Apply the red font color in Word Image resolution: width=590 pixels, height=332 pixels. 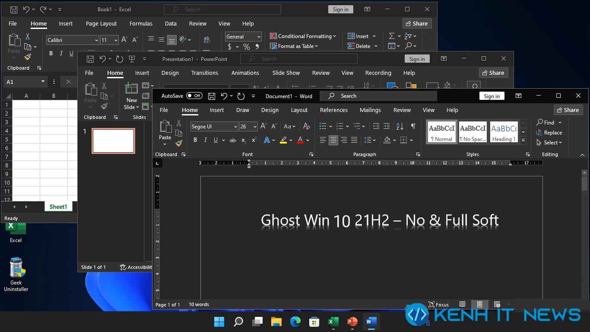(x=301, y=140)
